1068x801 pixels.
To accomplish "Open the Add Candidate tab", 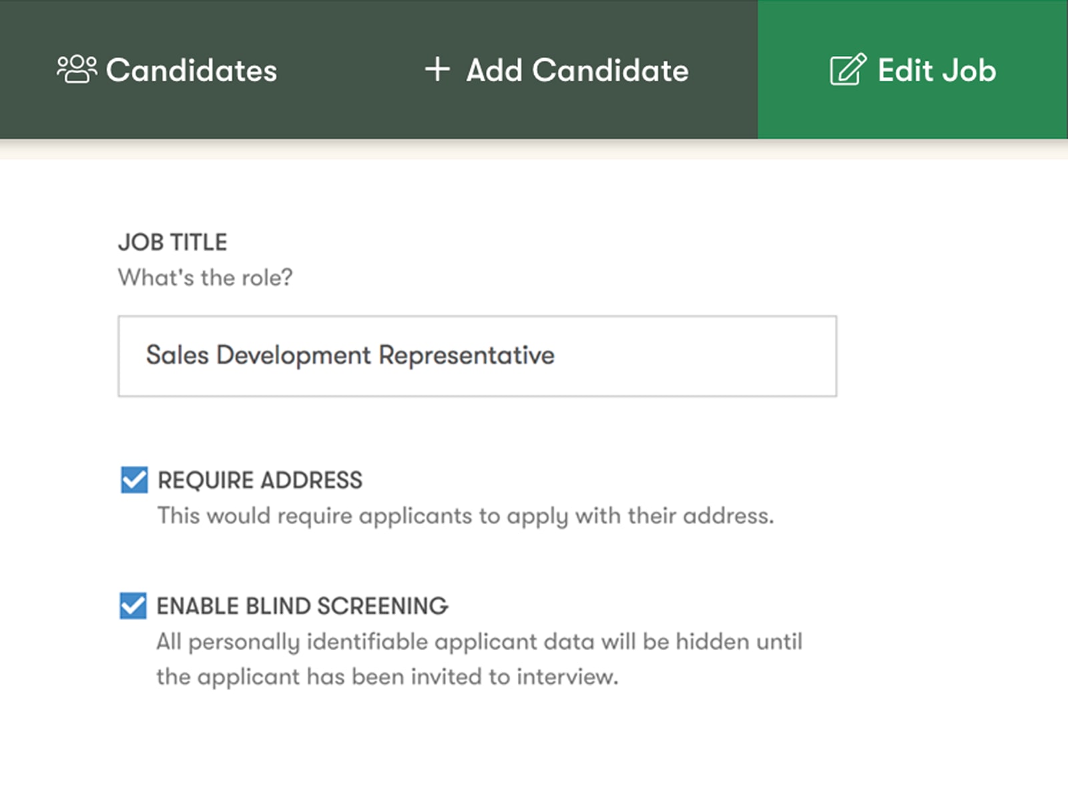I will click(x=557, y=70).
